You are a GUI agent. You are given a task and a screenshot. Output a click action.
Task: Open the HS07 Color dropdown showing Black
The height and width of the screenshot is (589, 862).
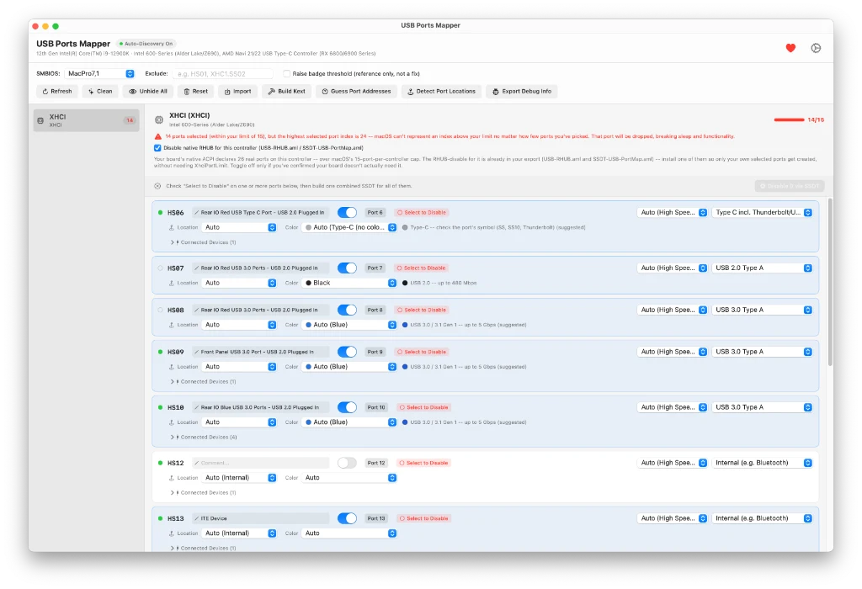point(349,283)
